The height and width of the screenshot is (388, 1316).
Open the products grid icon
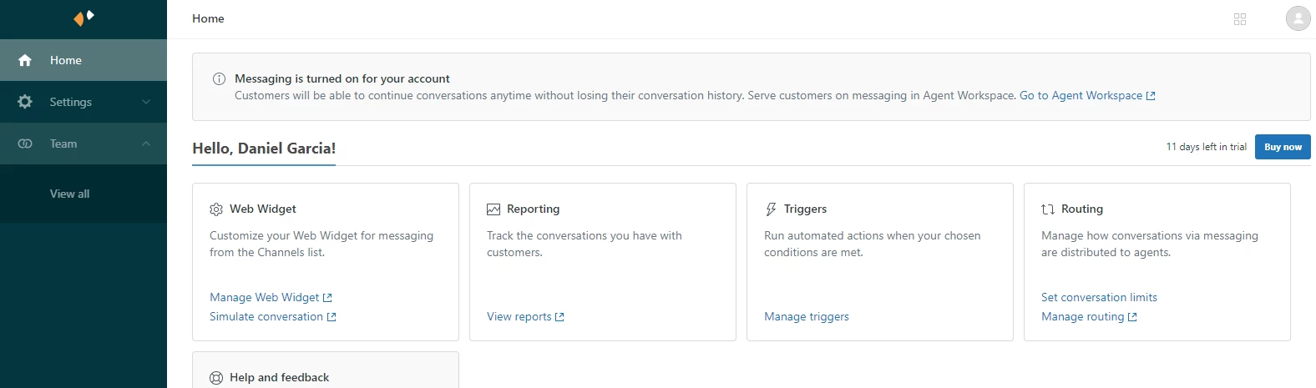click(1240, 19)
